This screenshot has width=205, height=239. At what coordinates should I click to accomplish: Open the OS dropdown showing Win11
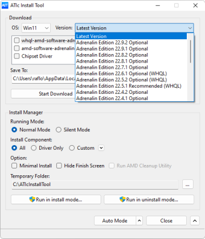click(36, 28)
